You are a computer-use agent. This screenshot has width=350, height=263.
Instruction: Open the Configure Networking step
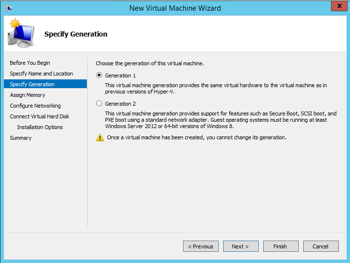(35, 106)
